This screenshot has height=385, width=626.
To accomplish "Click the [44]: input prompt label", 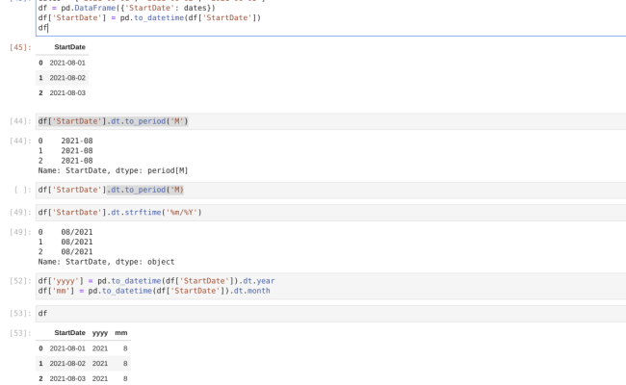I will pos(20,121).
